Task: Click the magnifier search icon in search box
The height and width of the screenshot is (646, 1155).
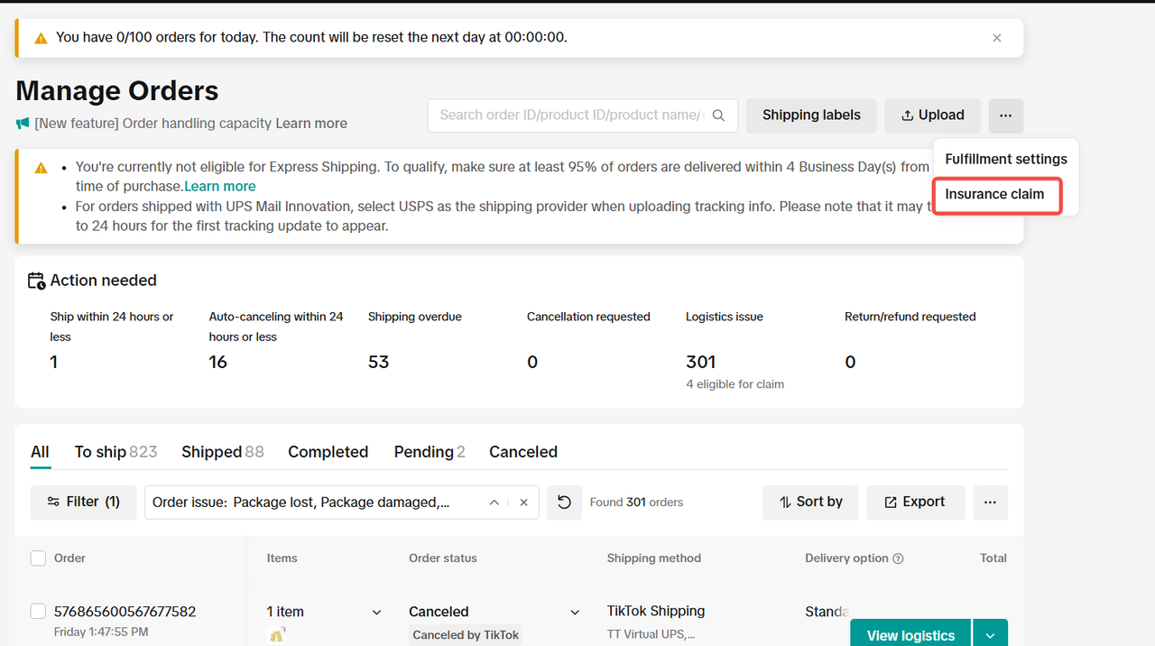Action: 719,115
